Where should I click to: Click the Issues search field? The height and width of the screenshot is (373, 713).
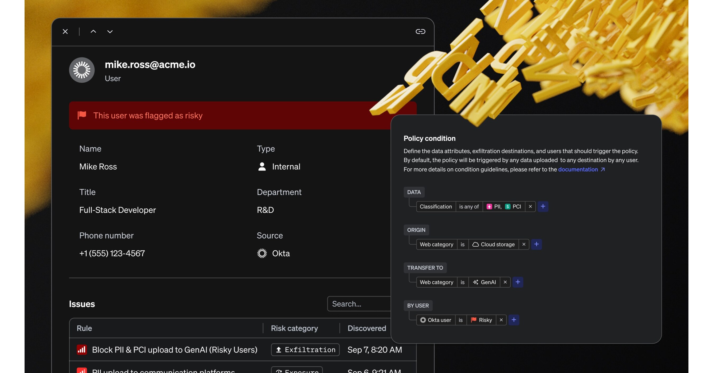[x=359, y=304]
